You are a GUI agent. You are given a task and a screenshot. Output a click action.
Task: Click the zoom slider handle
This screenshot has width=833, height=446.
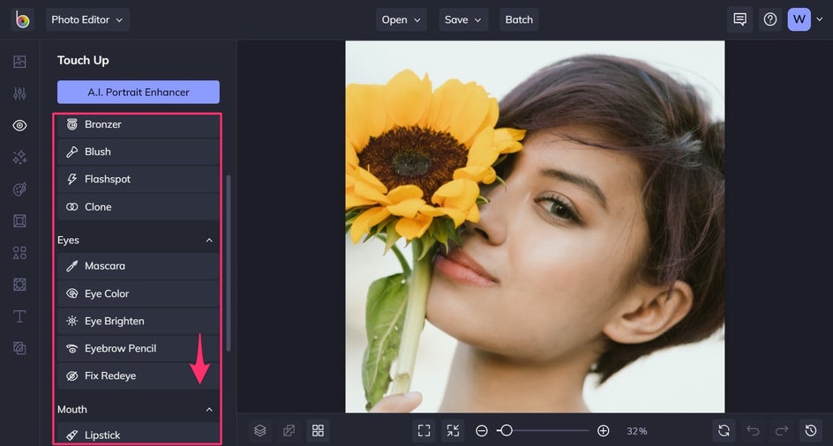pos(507,431)
